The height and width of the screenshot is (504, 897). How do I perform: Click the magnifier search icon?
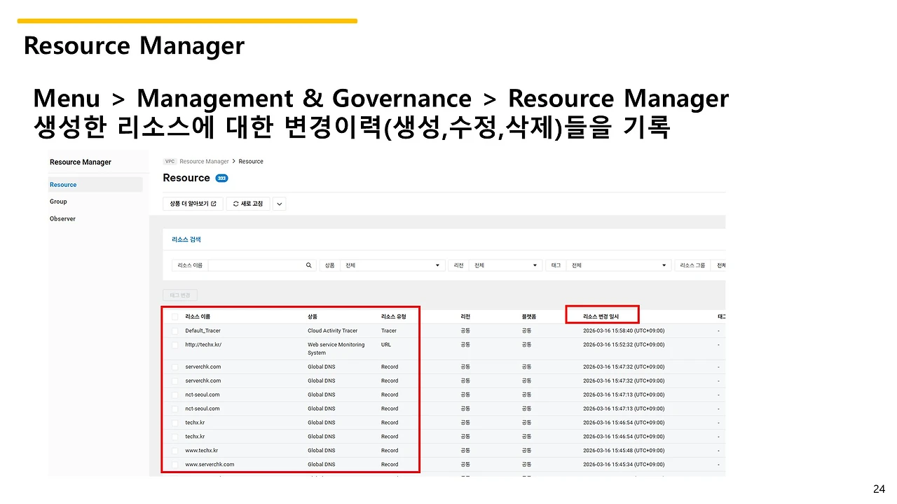tap(308, 265)
